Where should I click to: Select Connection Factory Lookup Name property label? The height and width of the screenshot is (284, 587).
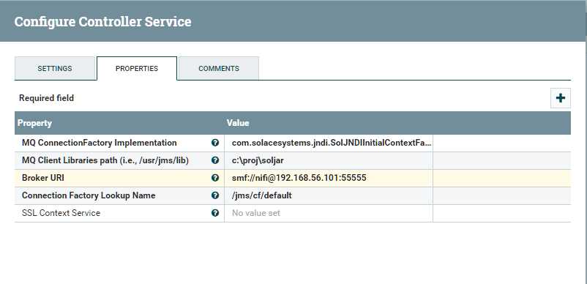(89, 195)
